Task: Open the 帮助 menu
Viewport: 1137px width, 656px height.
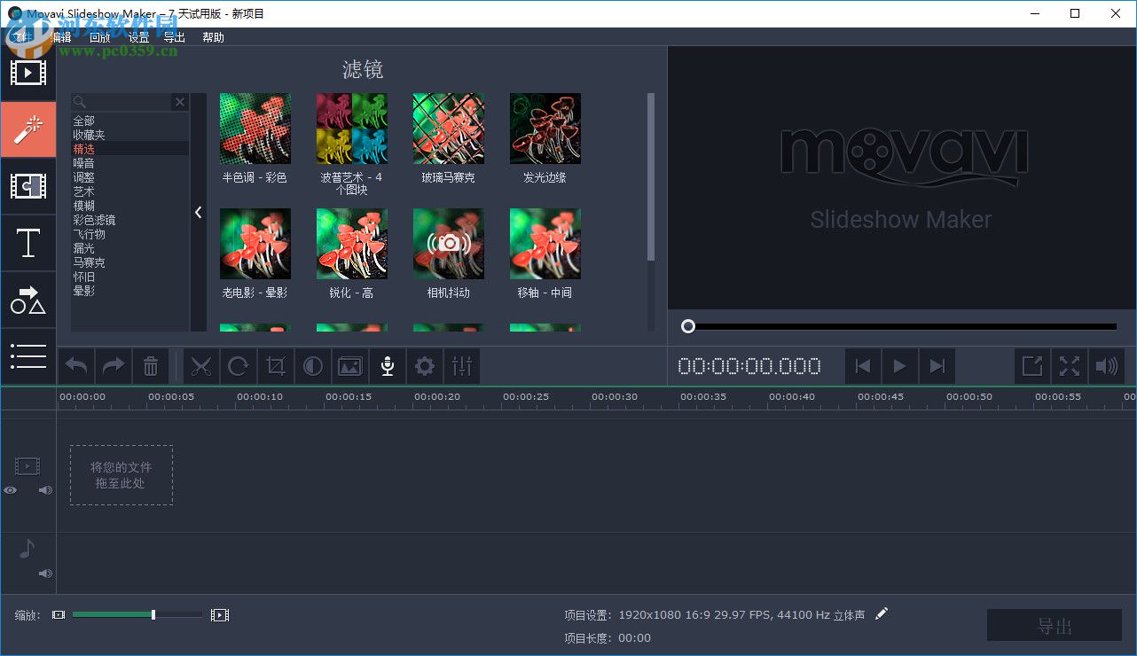Action: (x=213, y=37)
